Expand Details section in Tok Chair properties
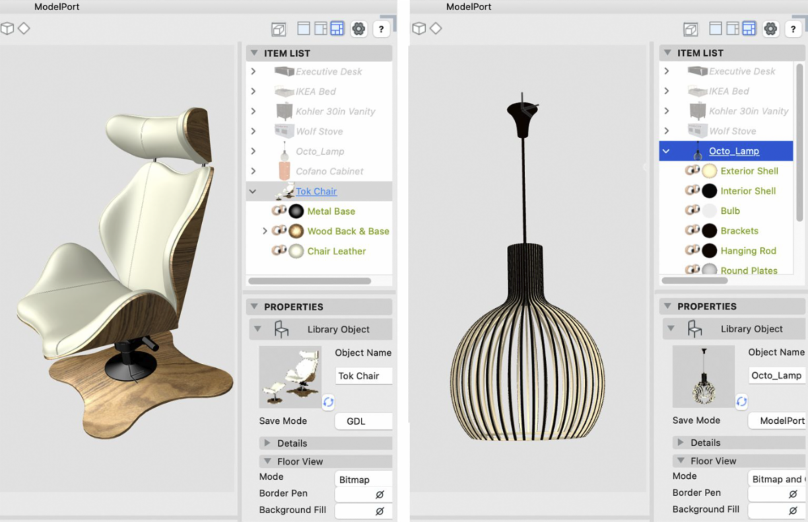The width and height of the screenshot is (808, 522). [x=267, y=443]
